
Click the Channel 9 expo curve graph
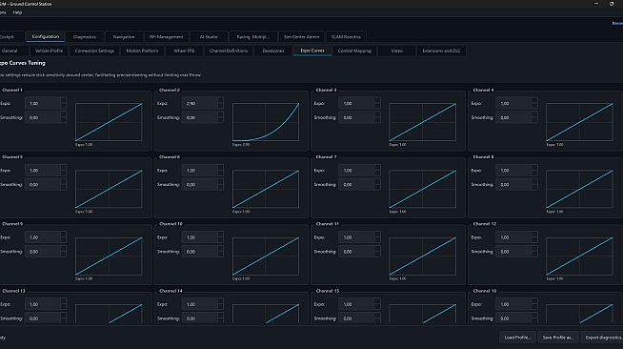point(109,256)
